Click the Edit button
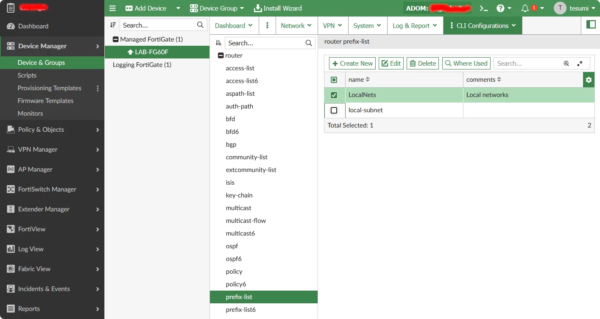Viewport: 600px width, 319px height. click(x=391, y=64)
